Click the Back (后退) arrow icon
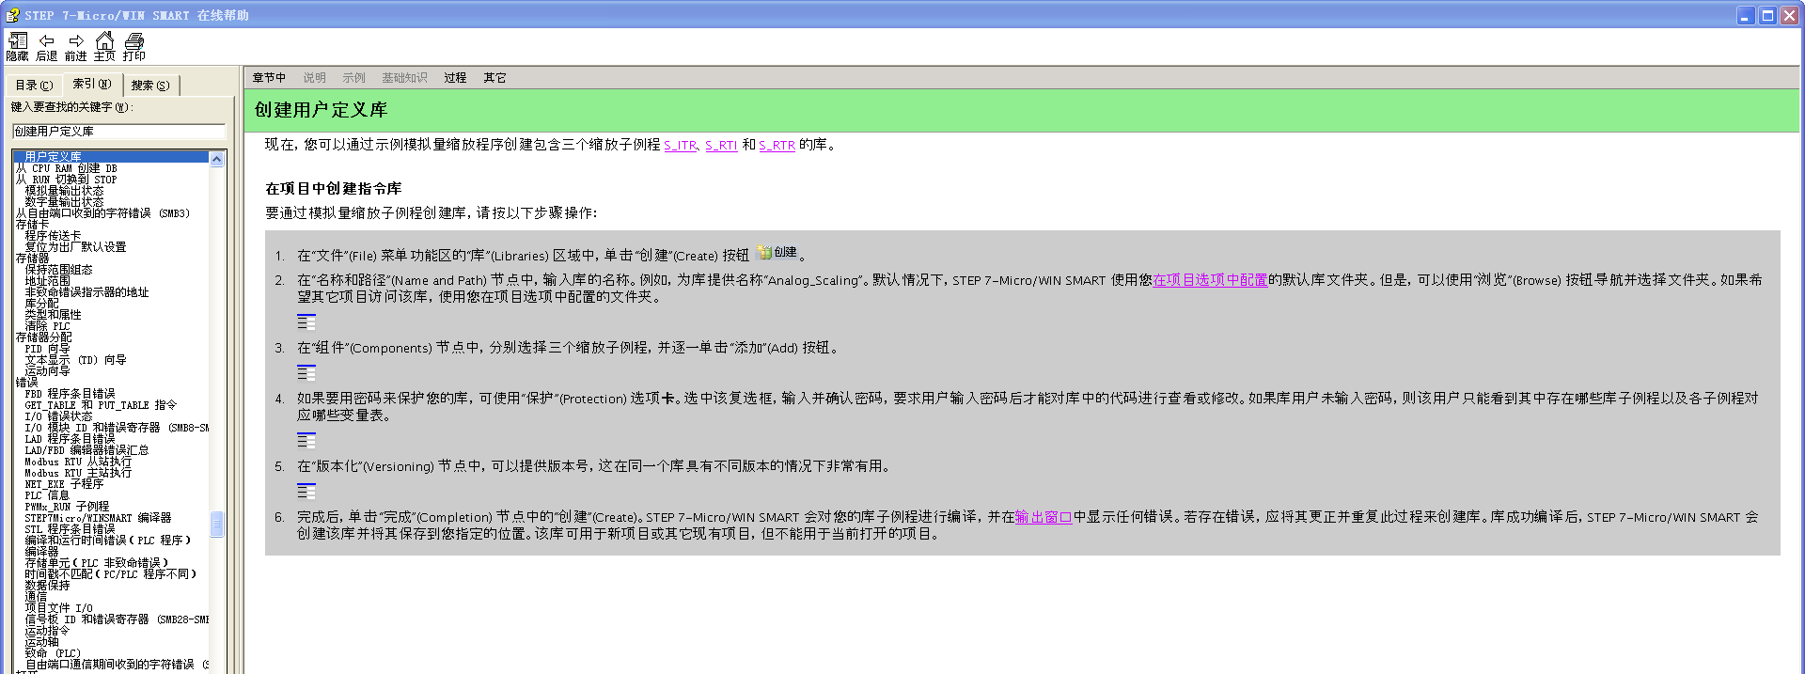The image size is (1805, 674). [47, 41]
